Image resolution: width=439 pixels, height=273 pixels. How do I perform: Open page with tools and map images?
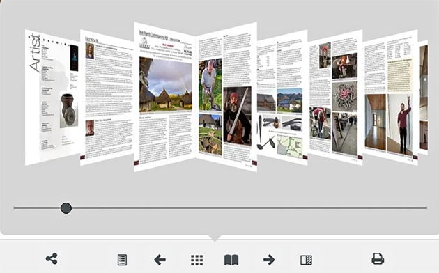(x=282, y=97)
